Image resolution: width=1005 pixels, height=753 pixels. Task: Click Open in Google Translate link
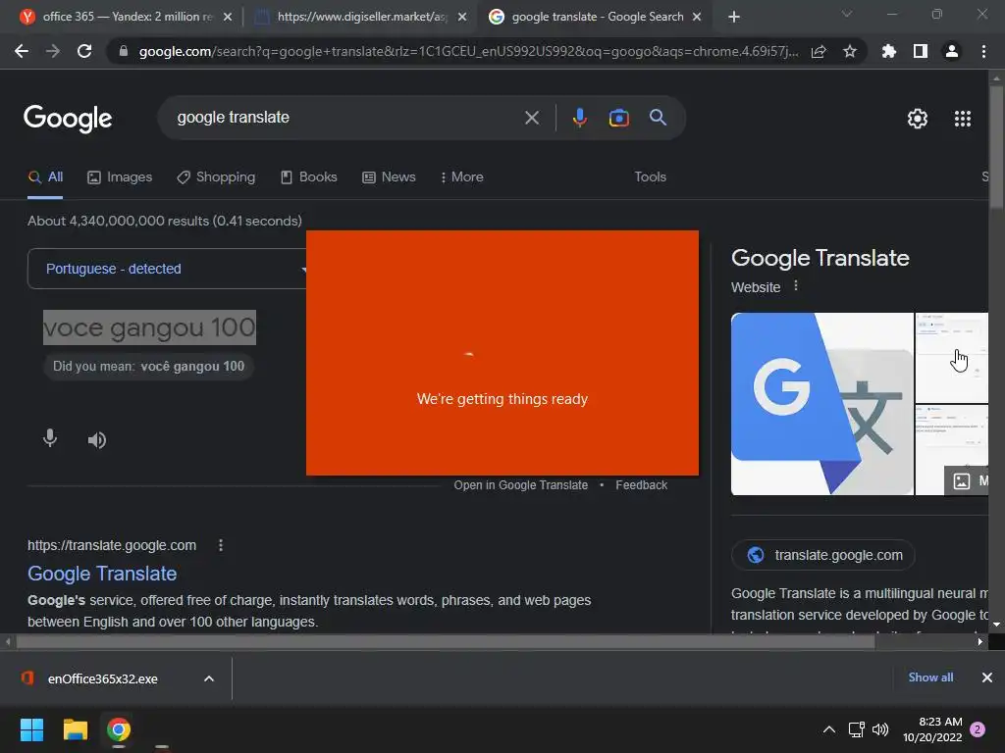pos(520,485)
